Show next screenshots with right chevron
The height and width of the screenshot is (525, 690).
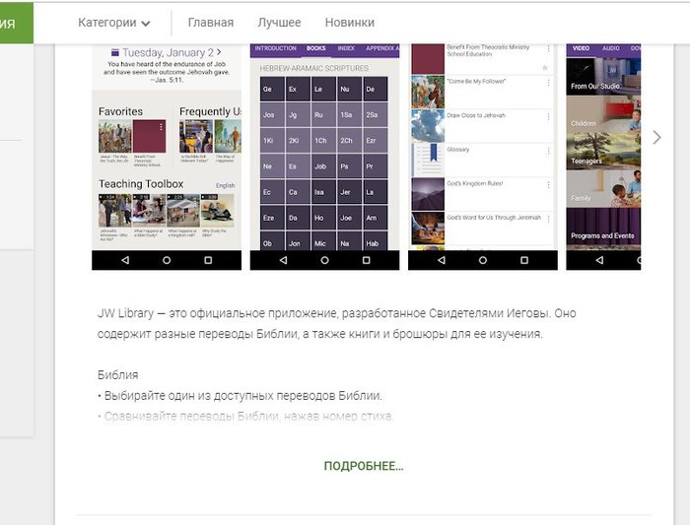point(657,138)
